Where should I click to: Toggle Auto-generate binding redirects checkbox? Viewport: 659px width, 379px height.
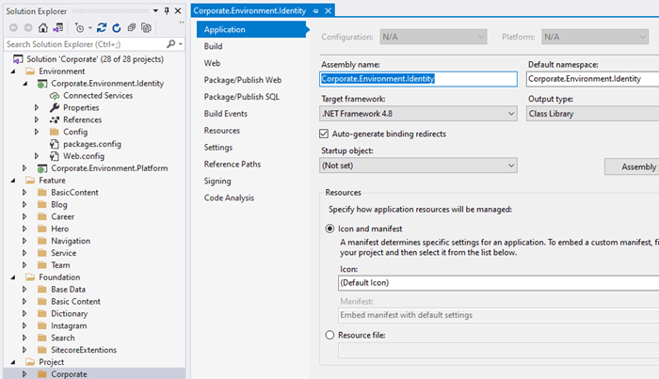click(x=324, y=134)
